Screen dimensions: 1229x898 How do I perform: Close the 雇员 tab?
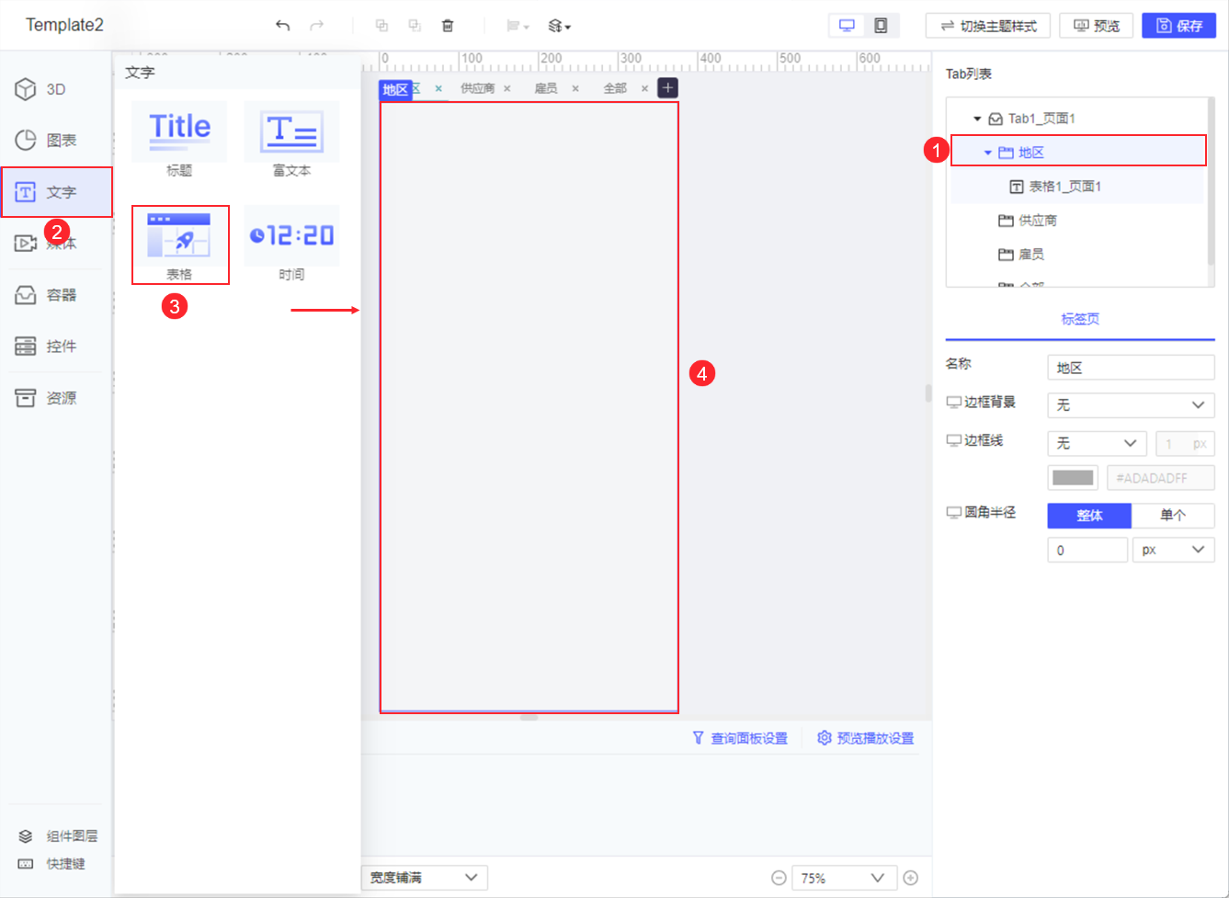coord(575,89)
